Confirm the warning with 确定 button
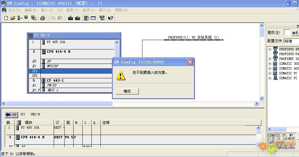The image size is (299, 157). (x=127, y=91)
